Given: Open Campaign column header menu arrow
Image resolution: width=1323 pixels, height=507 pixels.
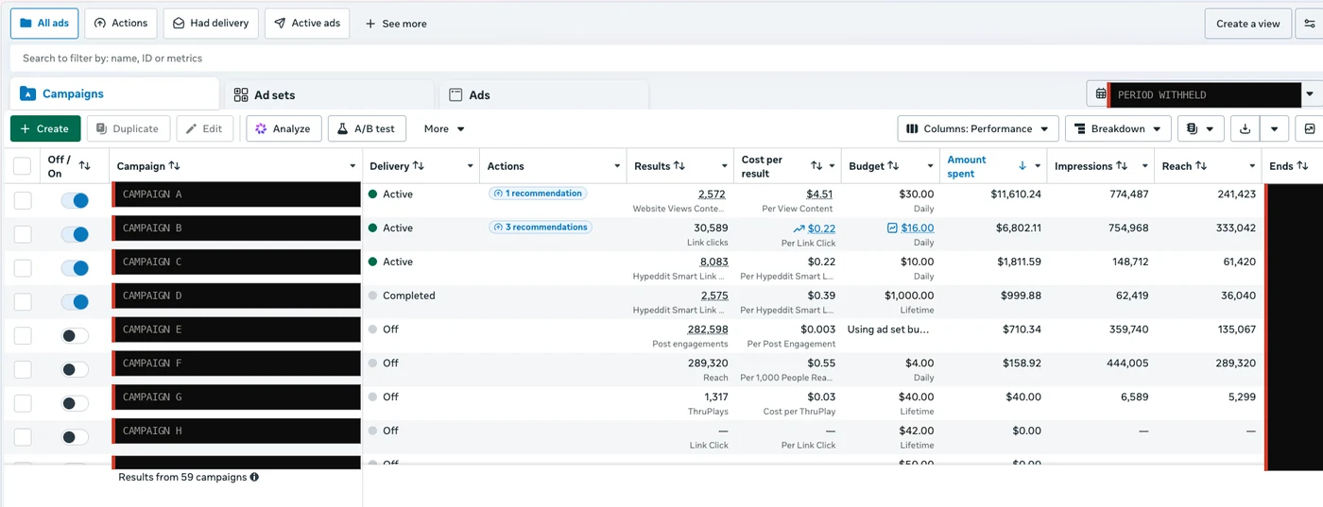Looking at the screenshot, I should (x=352, y=166).
